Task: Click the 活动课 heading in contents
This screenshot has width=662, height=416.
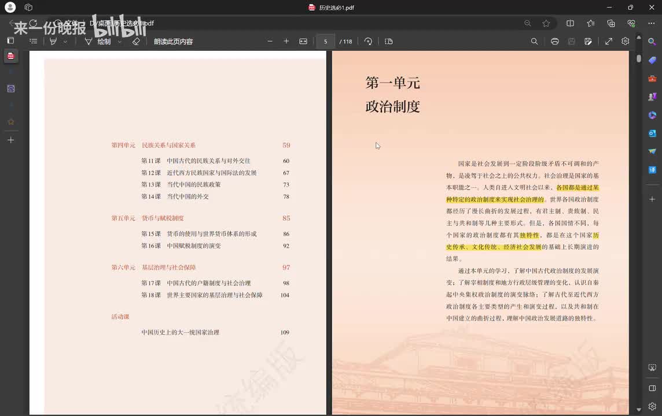Action: click(120, 317)
